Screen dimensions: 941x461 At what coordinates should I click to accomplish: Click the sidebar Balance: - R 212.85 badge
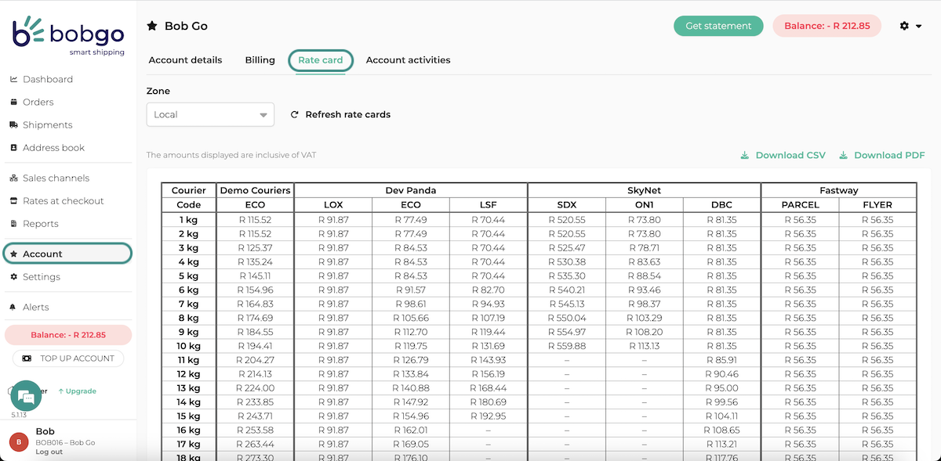click(68, 335)
